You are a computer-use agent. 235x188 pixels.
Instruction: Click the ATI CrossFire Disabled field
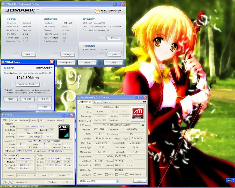pyautogui.click(x=119, y=170)
